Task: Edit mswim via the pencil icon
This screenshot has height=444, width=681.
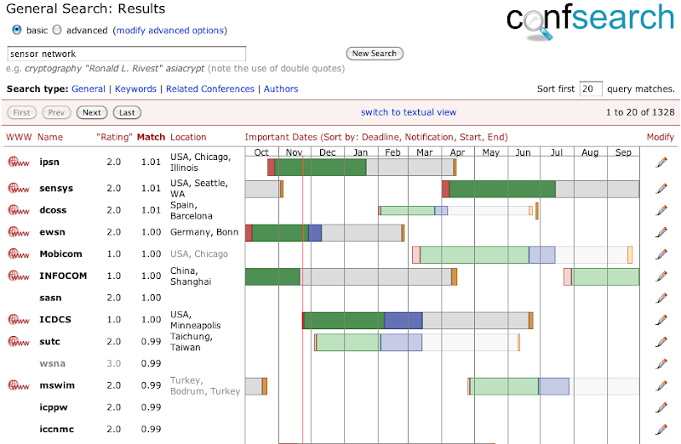Action: click(661, 385)
